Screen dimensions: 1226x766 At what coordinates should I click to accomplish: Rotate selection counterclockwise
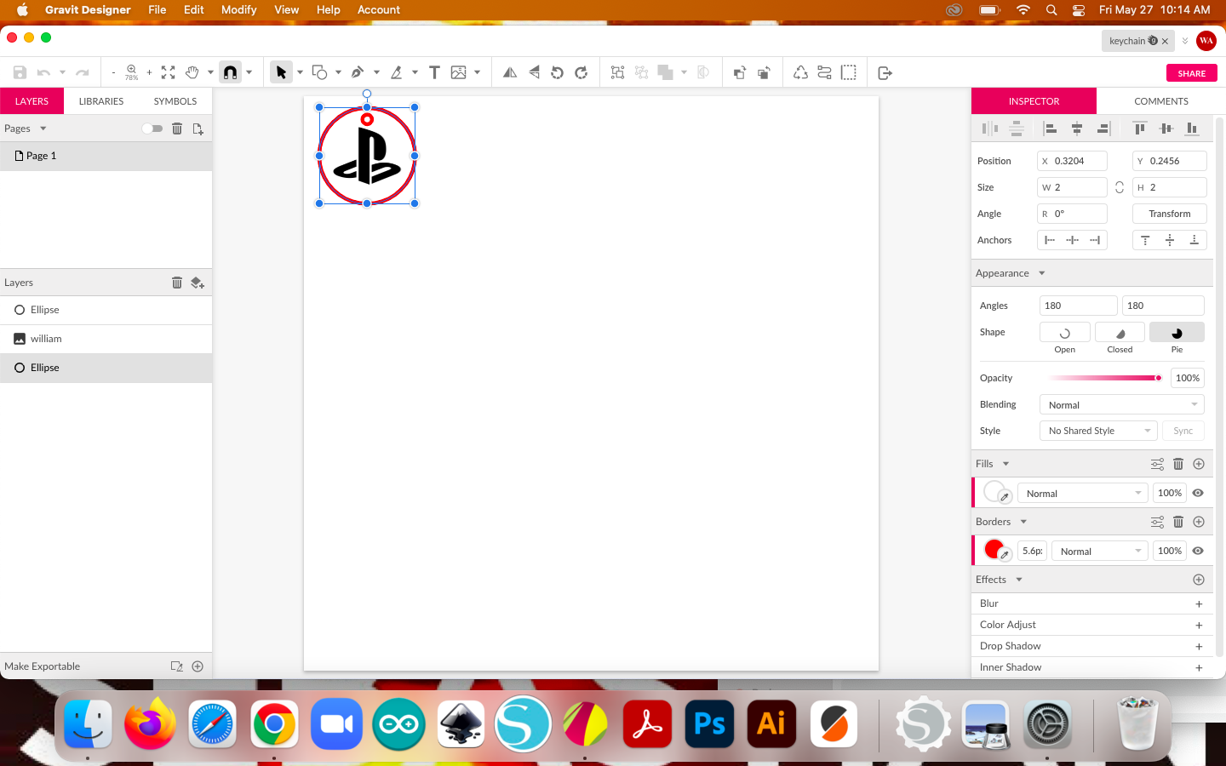click(x=558, y=72)
